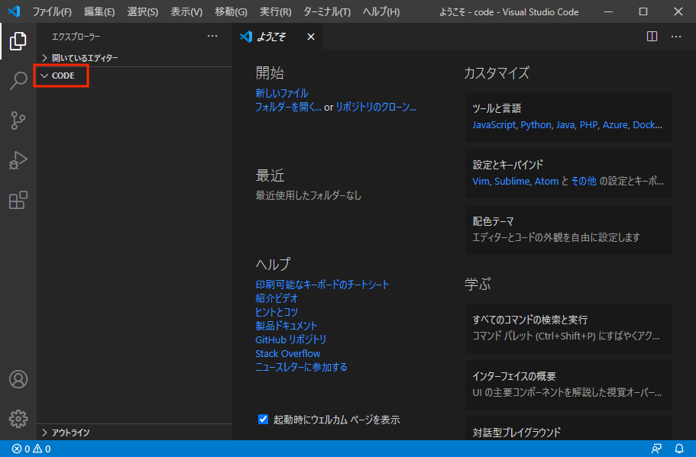
Task: Open the ファイル(F) menu
Action: pyautogui.click(x=52, y=11)
